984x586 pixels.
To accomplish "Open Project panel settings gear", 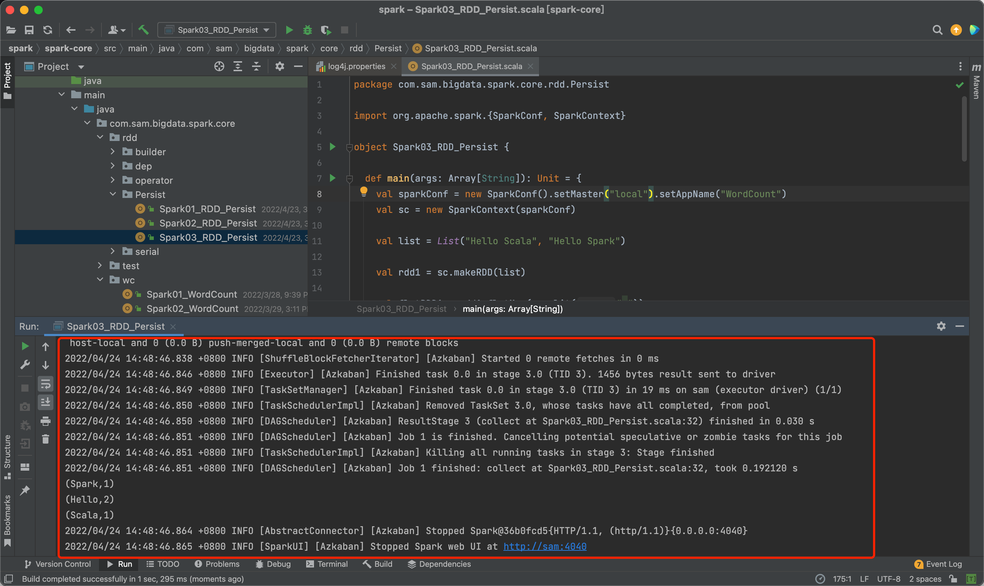I will tap(279, 66).
